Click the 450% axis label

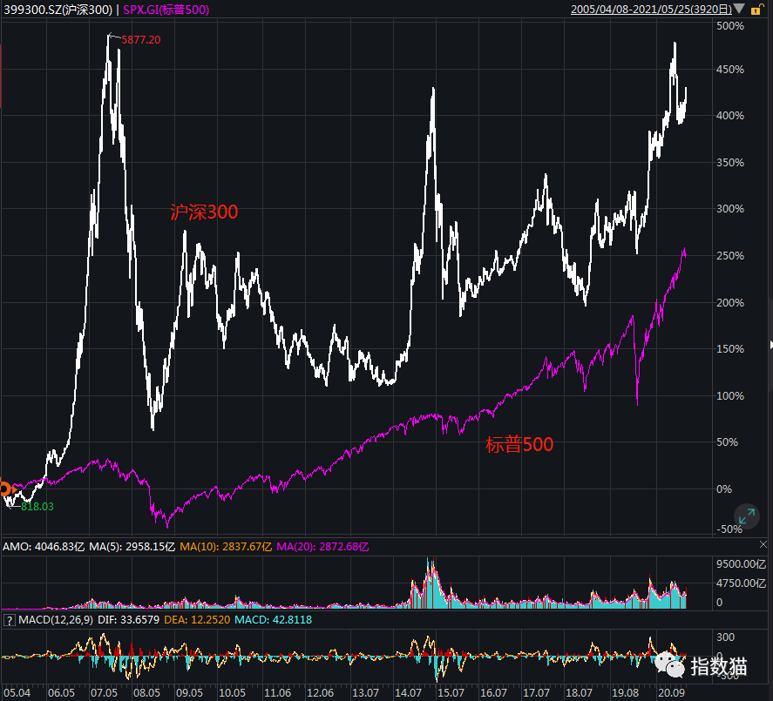click(729, 70)
